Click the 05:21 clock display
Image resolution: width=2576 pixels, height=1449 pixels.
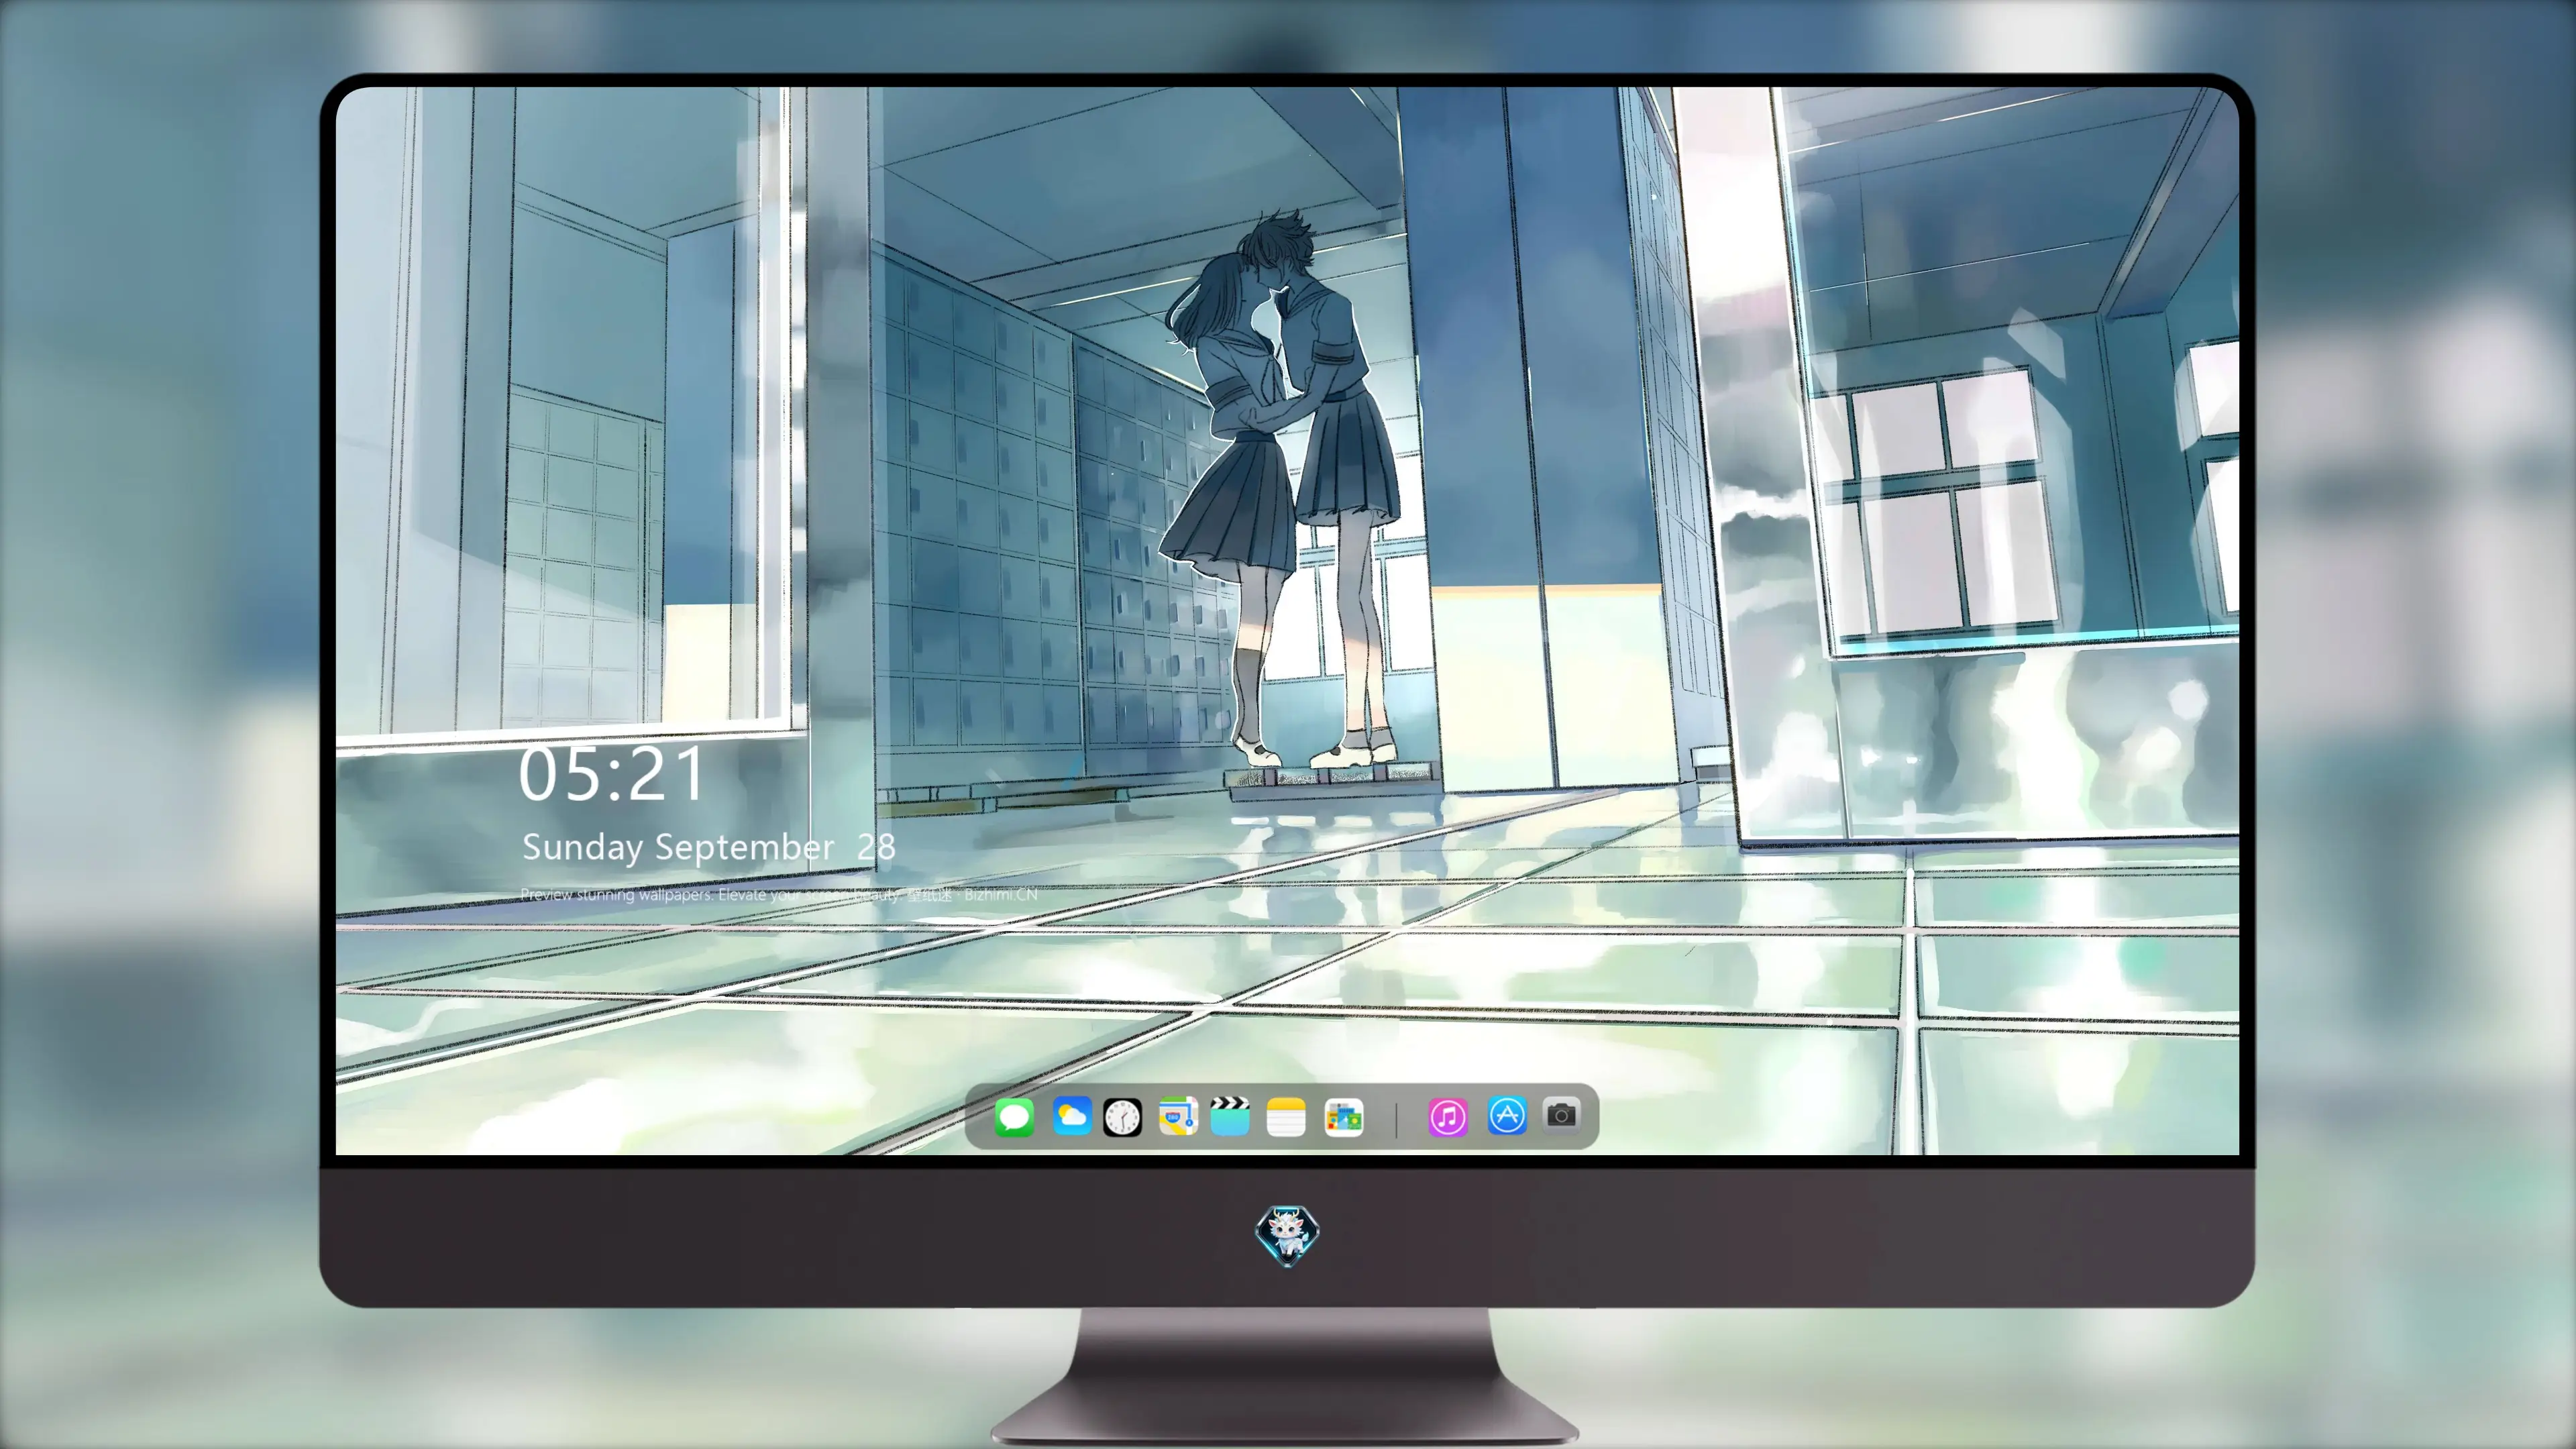[x=611, y=774]
